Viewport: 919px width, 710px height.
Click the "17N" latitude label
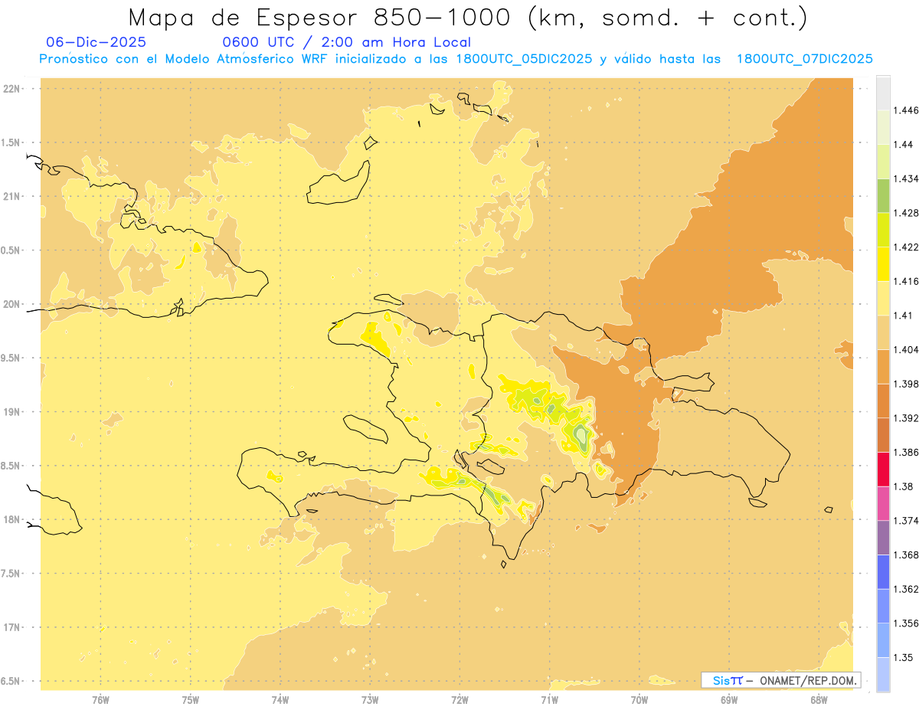(x=13, y=627)
